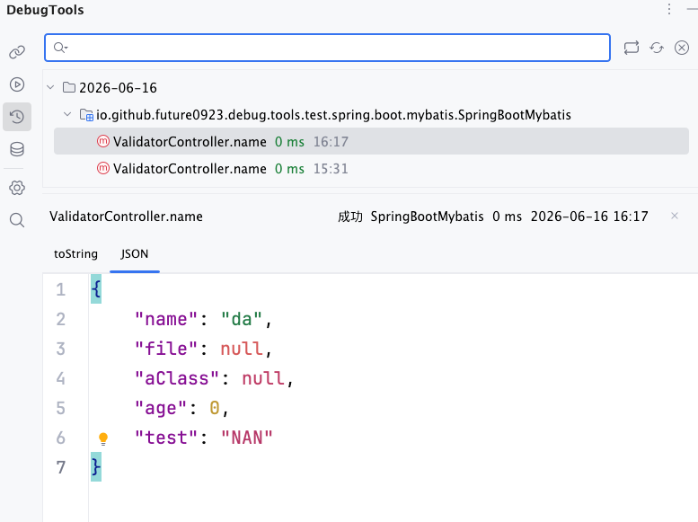698x522 pixels.
Task: Select the history clock icon in sidebar
Action: 17,117
